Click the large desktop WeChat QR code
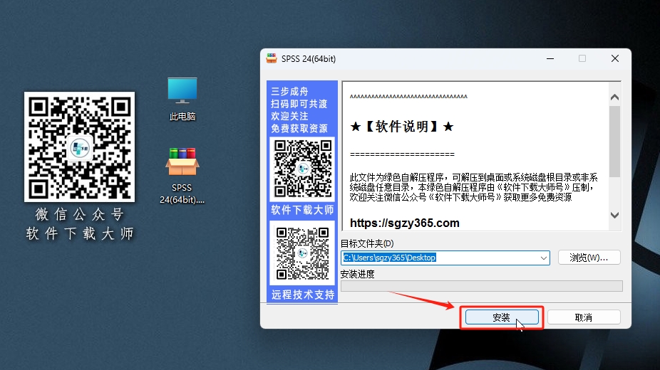660x370 pixels. click(80, 147)
